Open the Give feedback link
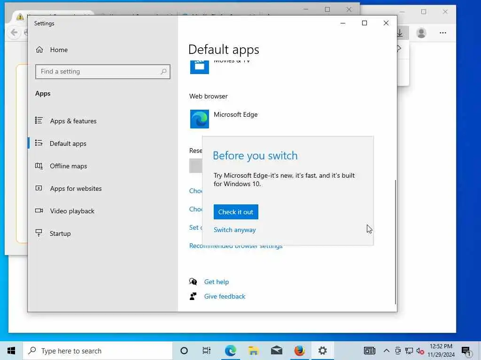 click(225, 297)
